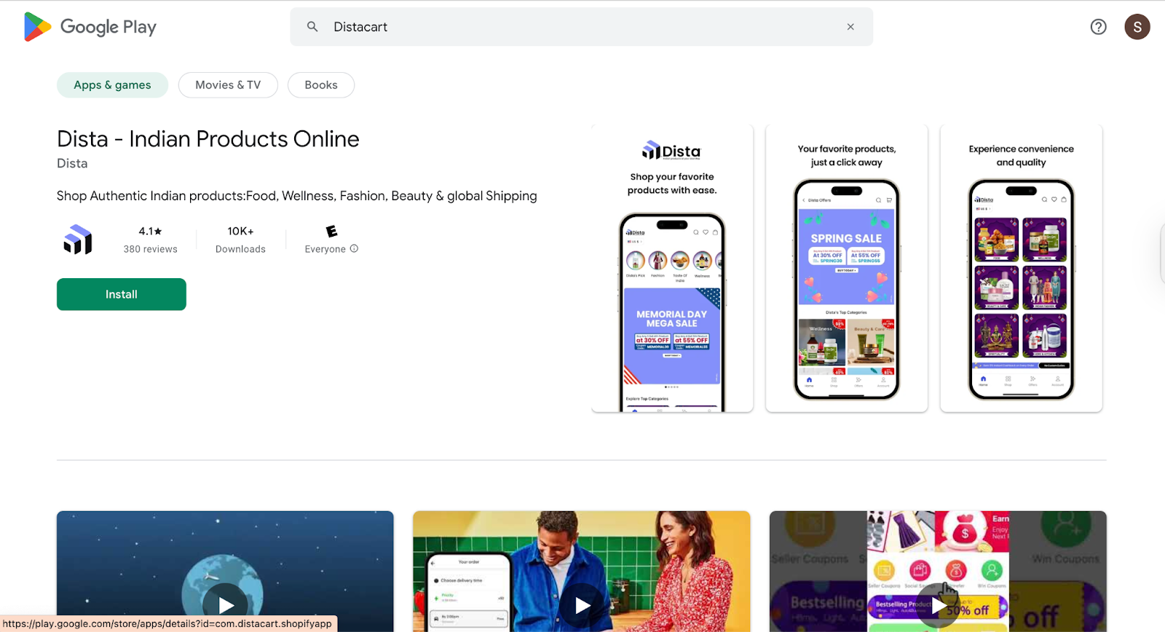Install the Dista app

pos(122,294)
